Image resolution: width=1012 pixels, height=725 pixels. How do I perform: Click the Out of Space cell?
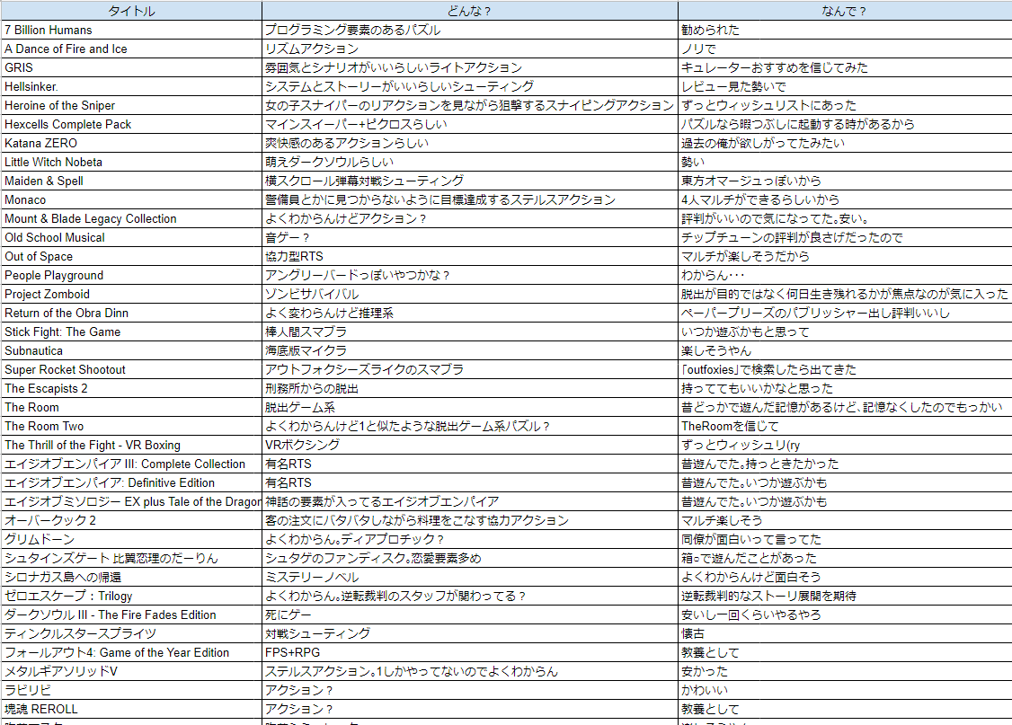[131, 256]
